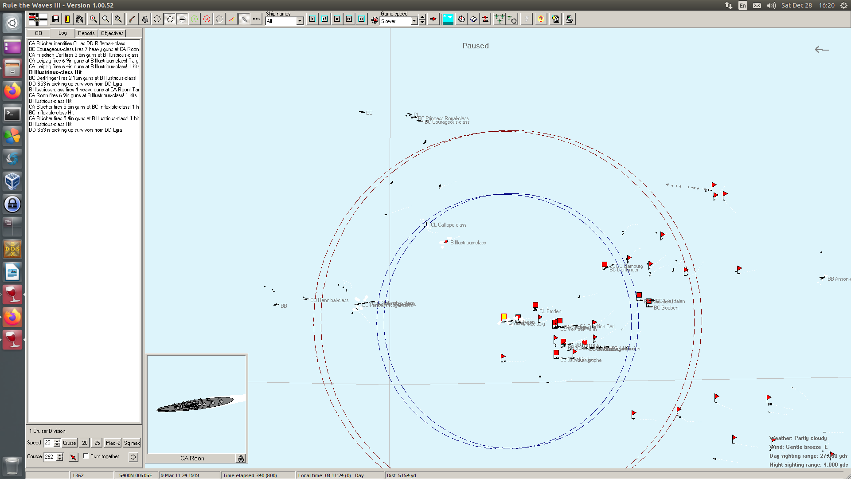Click the red target range circle icon

click(x=207, y=19)
